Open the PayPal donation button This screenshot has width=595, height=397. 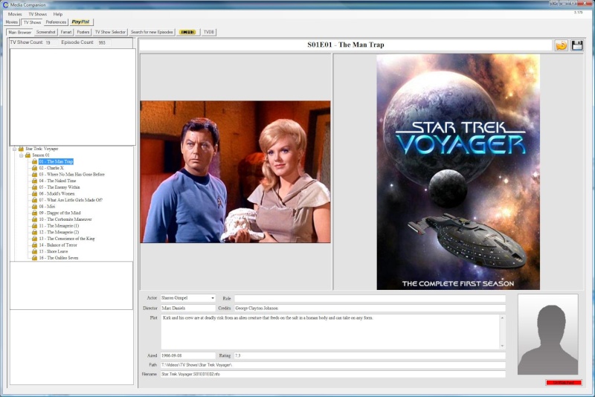click(x=81, y=22)
